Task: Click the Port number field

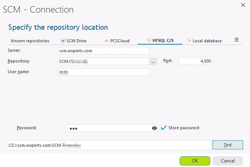Action: [x=195, y=61]
